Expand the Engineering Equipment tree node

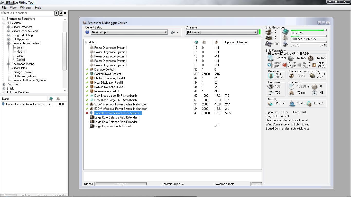pyautogui.click(x=4, y=19)
